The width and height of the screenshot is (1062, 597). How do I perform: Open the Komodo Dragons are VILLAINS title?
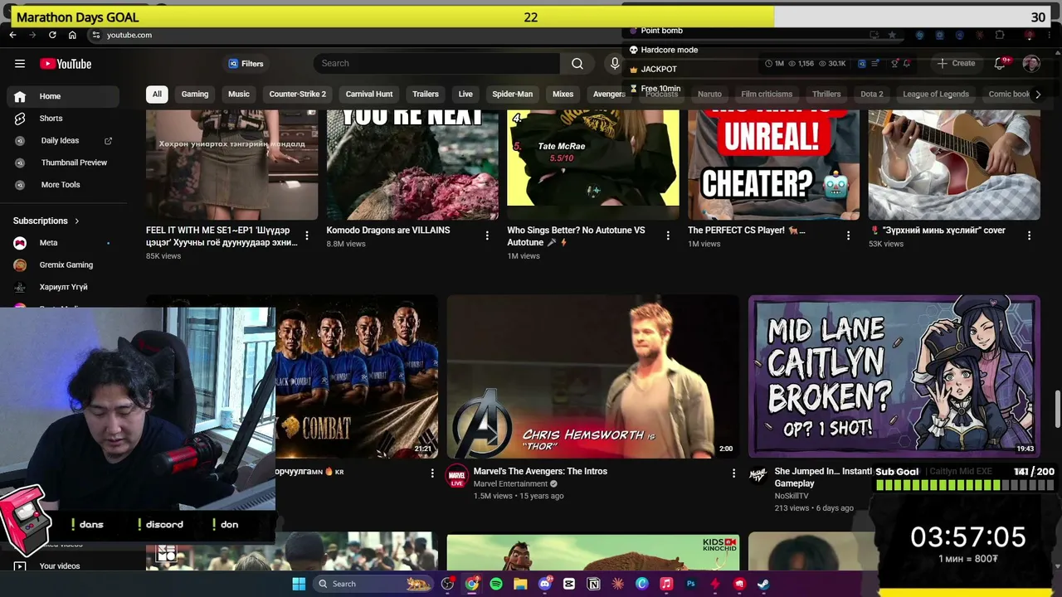(x=388, y=231)
